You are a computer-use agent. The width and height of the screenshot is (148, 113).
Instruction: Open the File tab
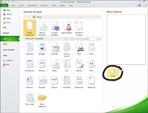(x=4, y=5)
